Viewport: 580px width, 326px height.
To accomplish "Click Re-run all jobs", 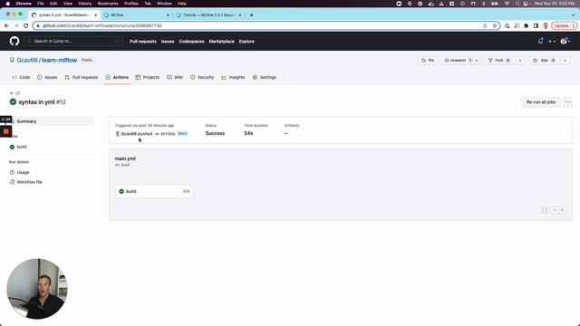I will 541,102.
